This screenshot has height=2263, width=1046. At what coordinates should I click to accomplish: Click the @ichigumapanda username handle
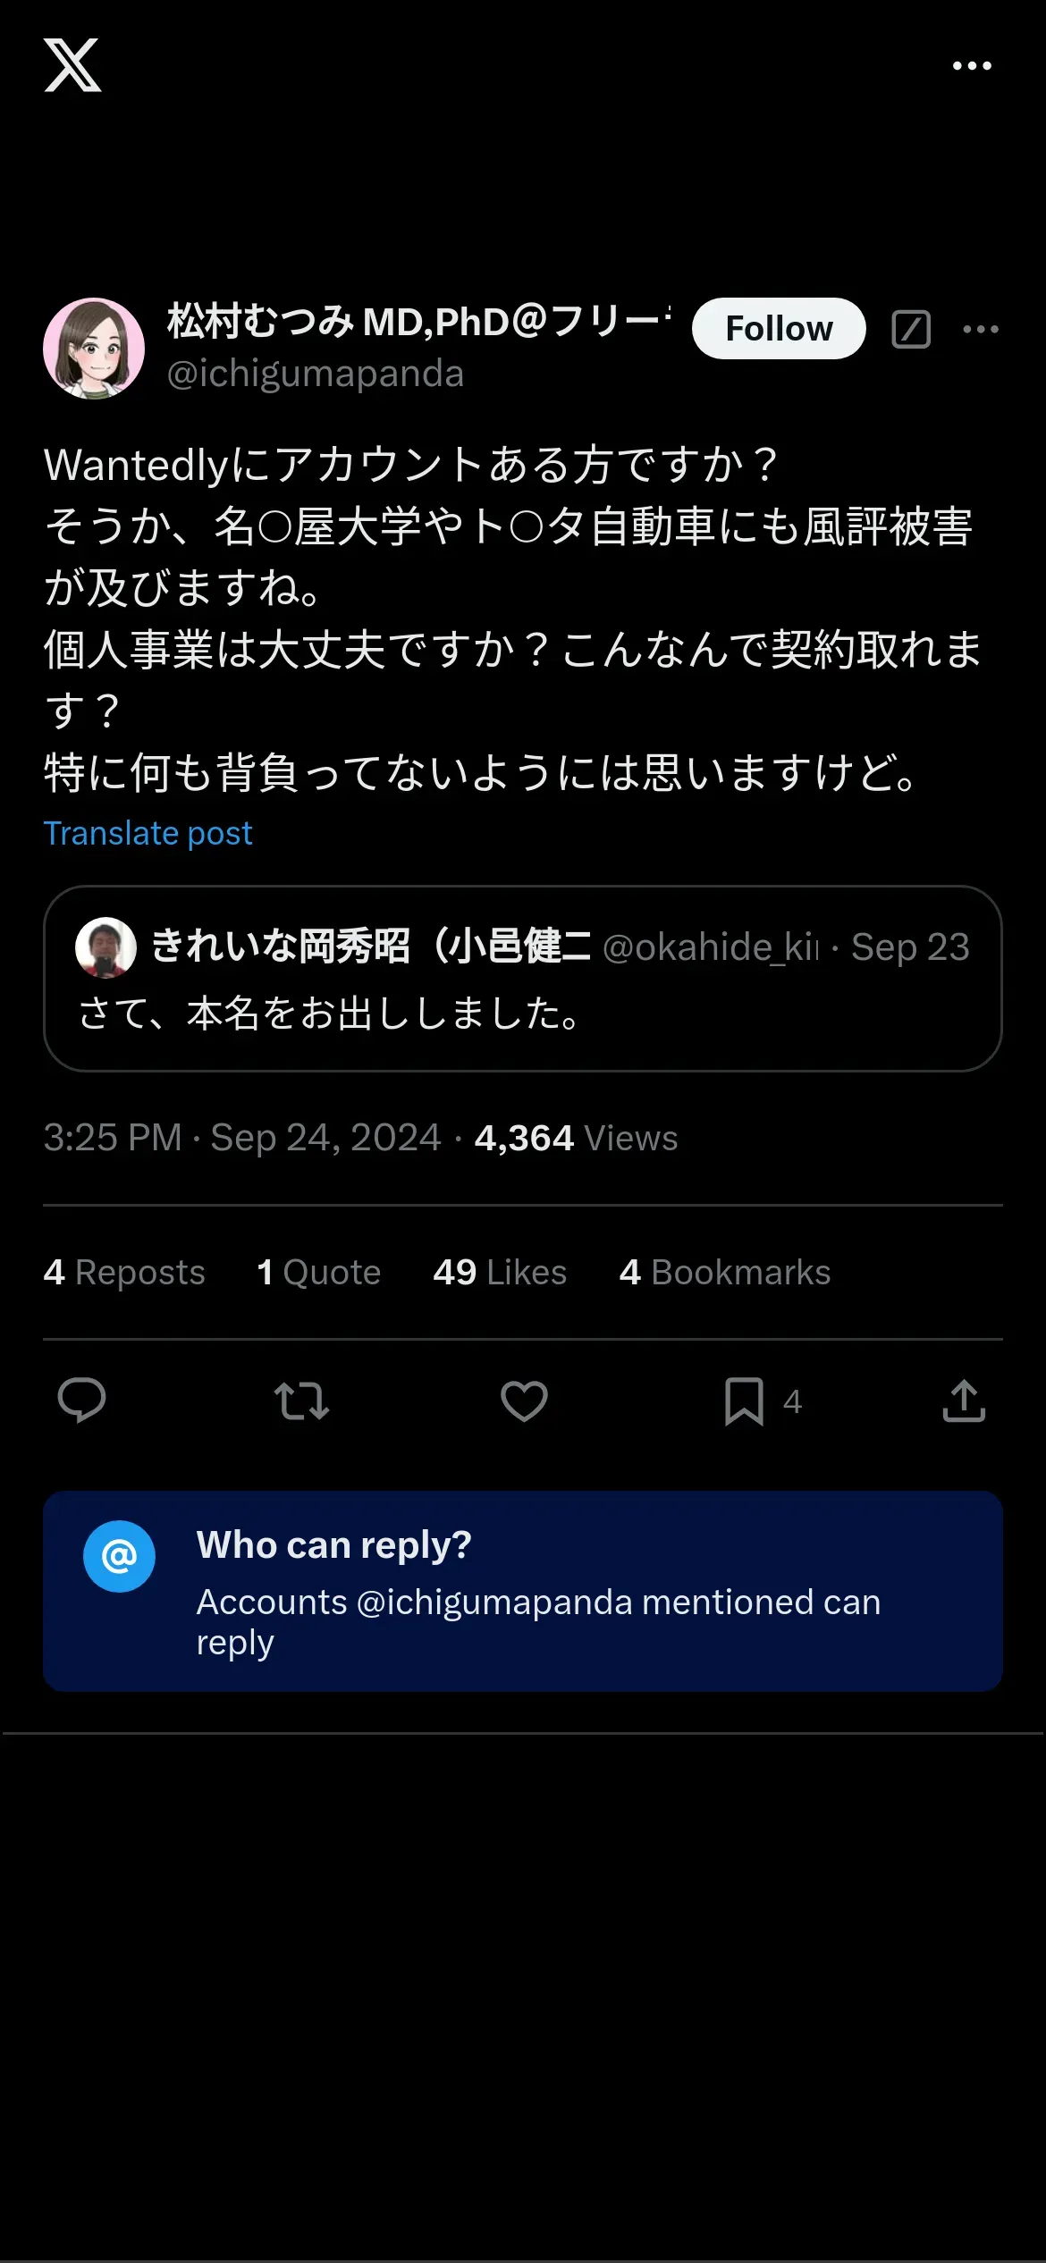pyautogui.click(x=316, y=374)
